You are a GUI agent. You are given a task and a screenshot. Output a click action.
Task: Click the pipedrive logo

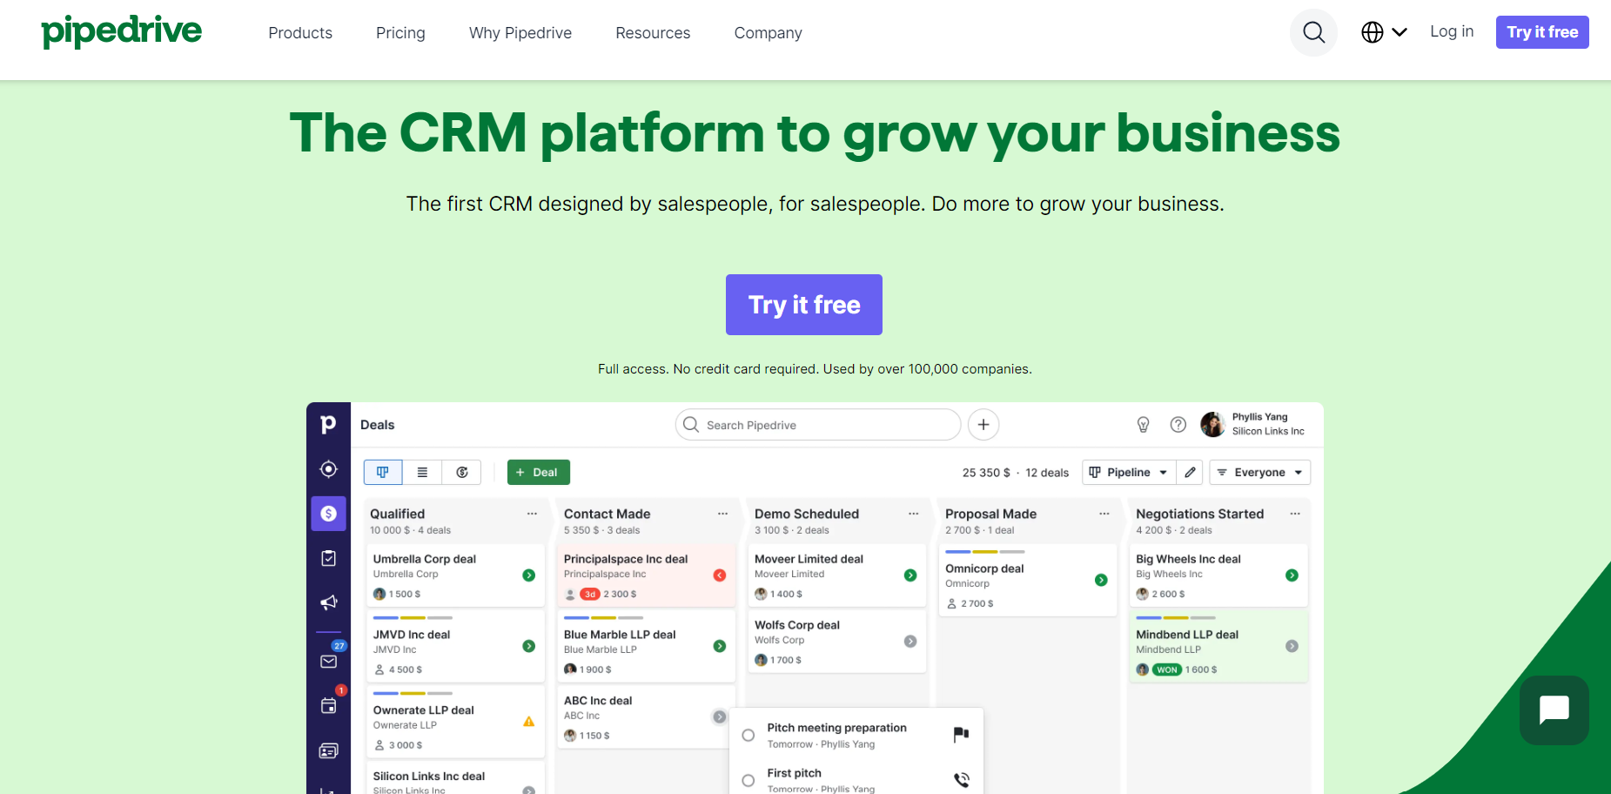click(x=122, y=31)
